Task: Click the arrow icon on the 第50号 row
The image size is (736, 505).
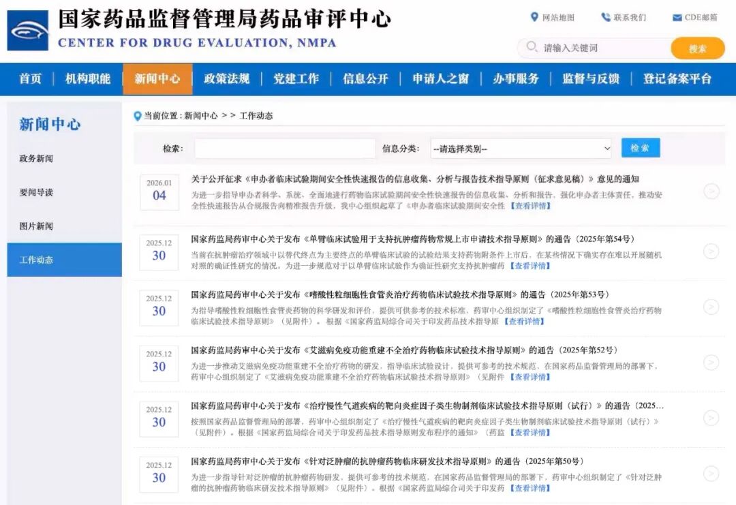Action: [711, 474]
